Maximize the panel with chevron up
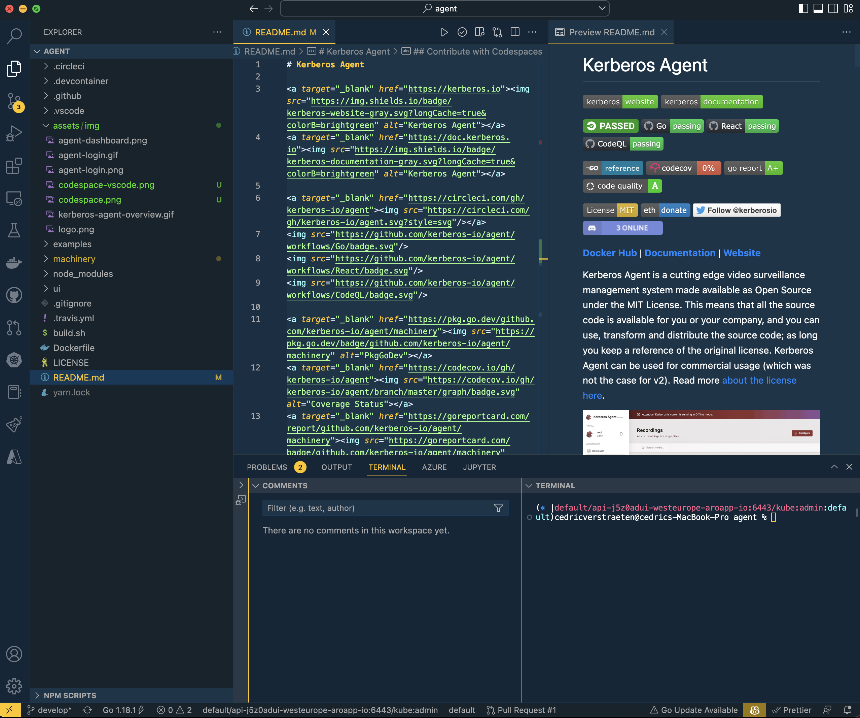860x718 pixels. (834, 467)
